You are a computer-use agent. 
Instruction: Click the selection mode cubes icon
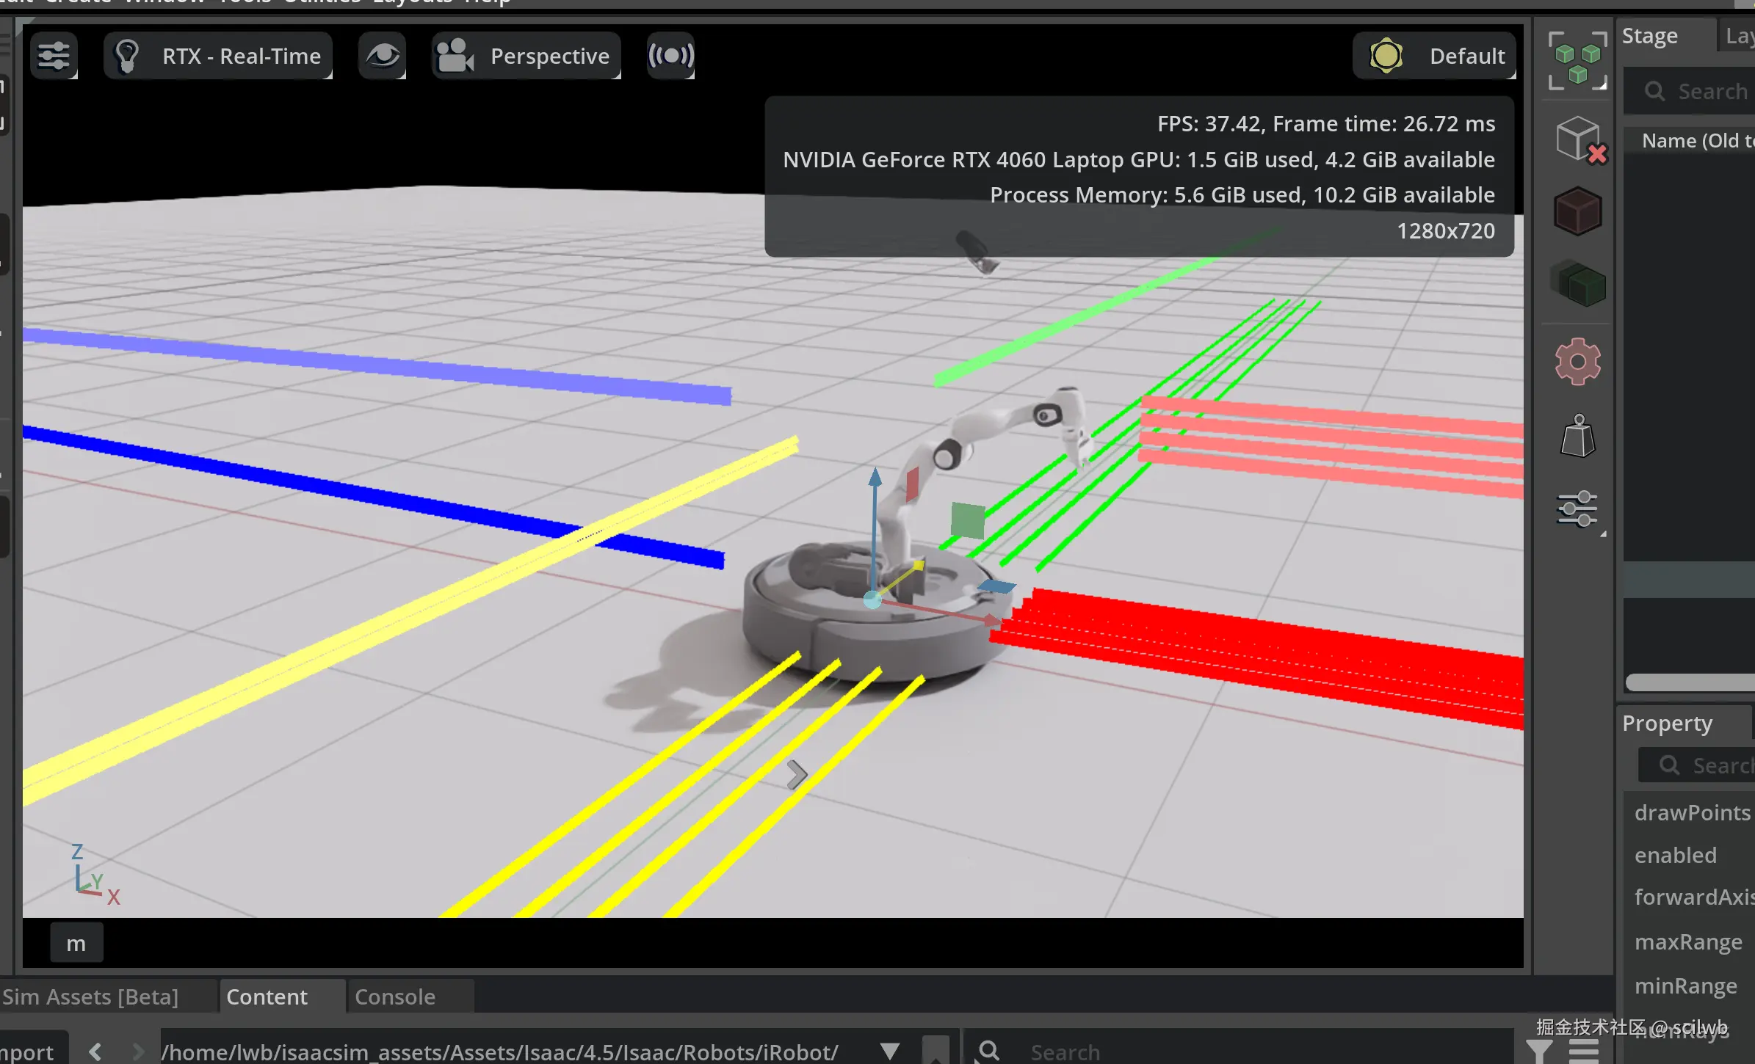(1577, 61)
